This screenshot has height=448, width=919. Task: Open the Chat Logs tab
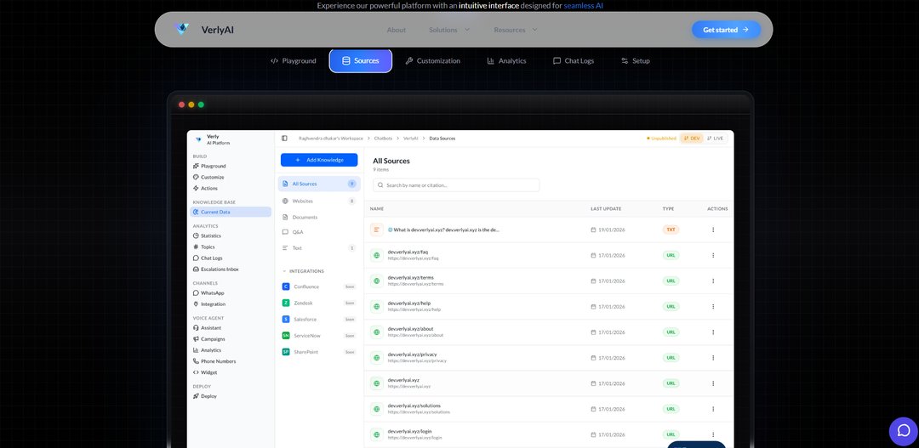pyautogui.click(x=573, y=61)
